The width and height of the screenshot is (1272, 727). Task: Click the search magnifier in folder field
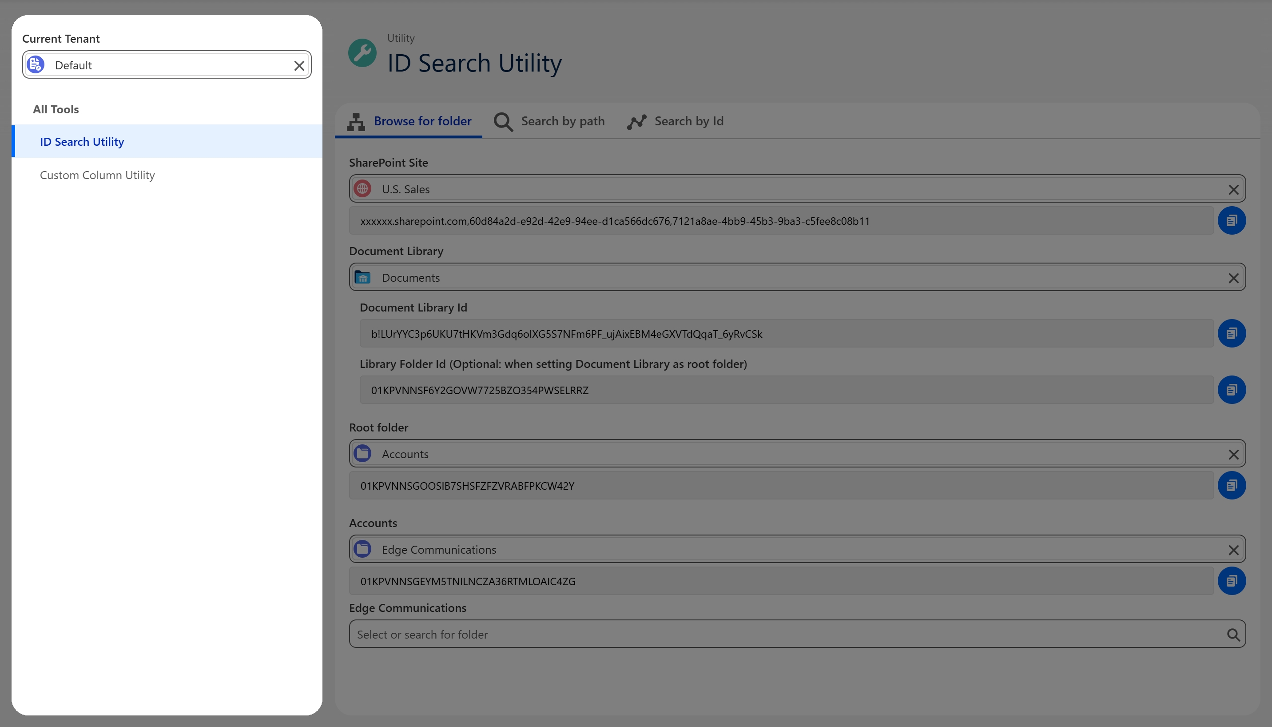pyautogui.click(x=1233, y=635)
